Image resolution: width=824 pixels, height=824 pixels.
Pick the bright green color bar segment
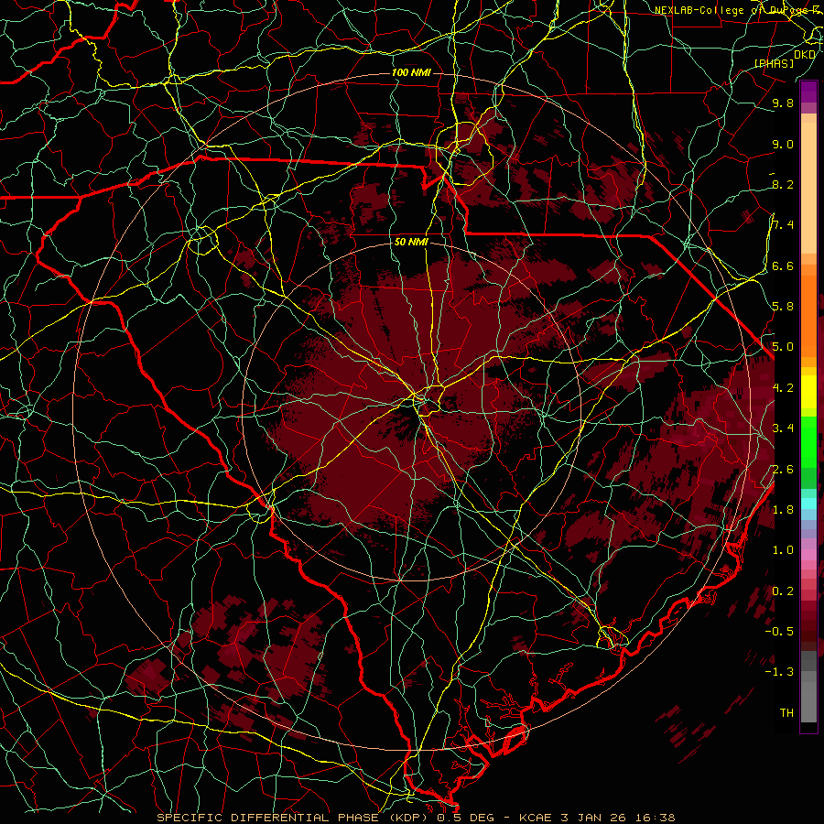pyautogui.click(x=808, y=441)
